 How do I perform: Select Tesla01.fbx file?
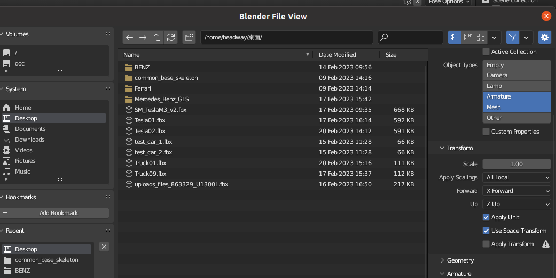tap(271, 120)
